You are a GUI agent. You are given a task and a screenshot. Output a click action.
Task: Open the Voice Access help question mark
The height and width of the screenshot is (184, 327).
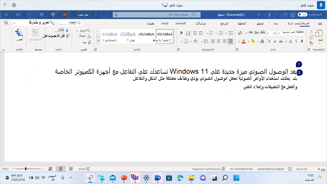[x=5, y=5]
